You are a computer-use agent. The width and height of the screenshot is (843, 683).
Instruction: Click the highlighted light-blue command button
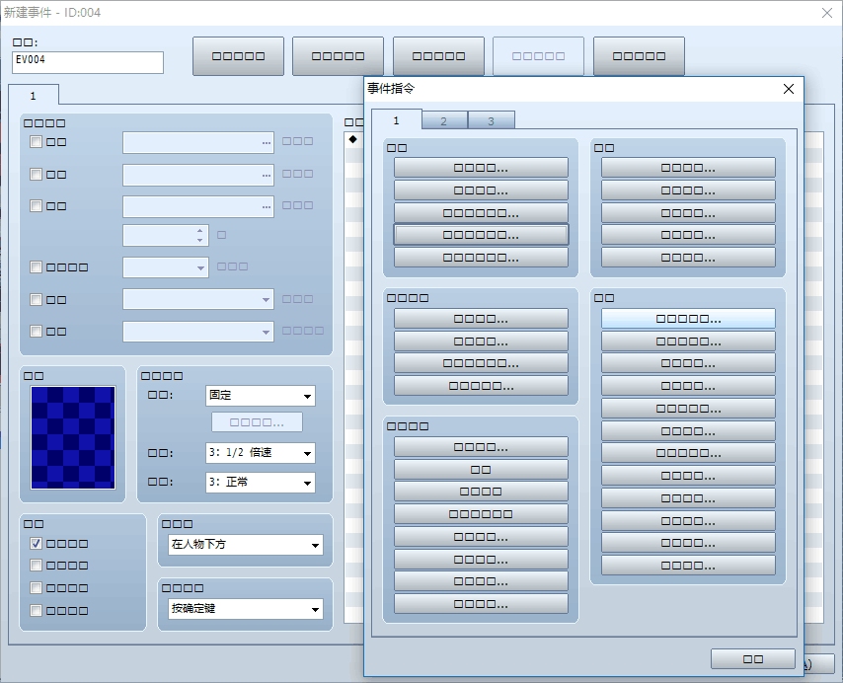coord(688,319)
